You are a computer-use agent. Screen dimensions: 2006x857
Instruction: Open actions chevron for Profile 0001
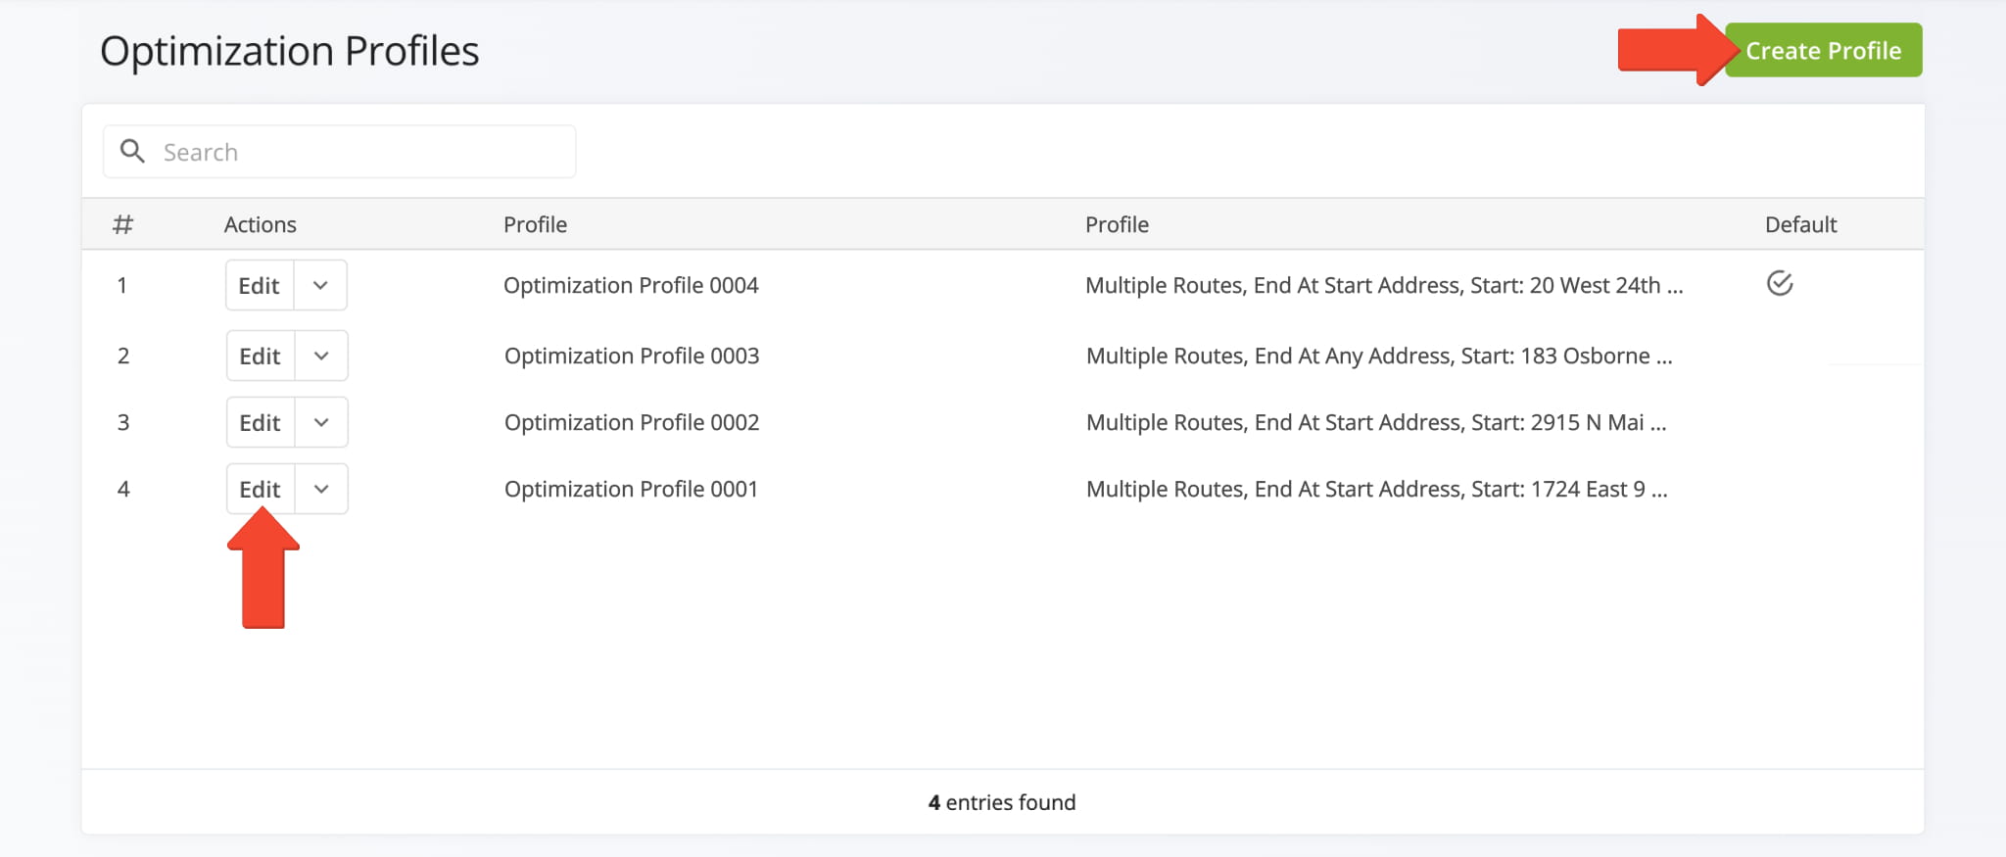pyautogui.click(x=321, y=490)
